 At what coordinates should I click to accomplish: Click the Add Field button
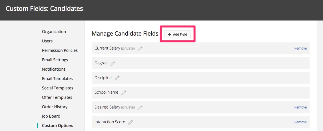[177, 34]
